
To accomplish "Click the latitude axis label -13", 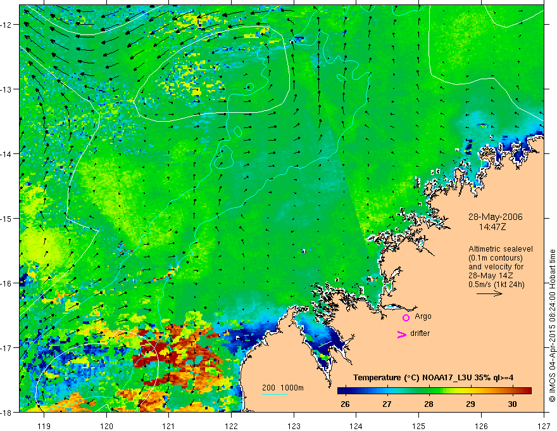I will pos(7,89).
